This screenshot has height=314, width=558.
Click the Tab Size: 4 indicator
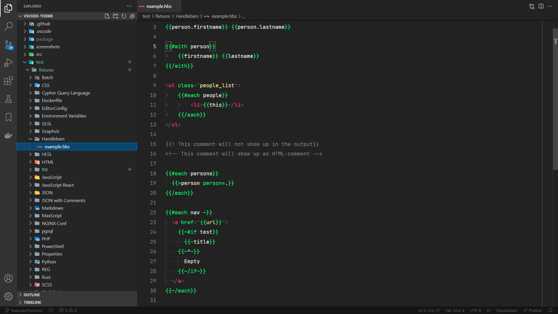(x=455, y=310)
